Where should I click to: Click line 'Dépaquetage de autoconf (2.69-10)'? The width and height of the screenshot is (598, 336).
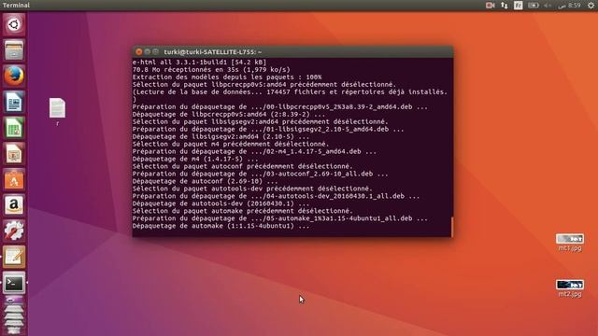[x=206, y=181]
